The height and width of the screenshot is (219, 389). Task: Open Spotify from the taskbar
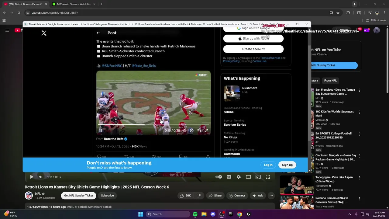tap(195, 214)
